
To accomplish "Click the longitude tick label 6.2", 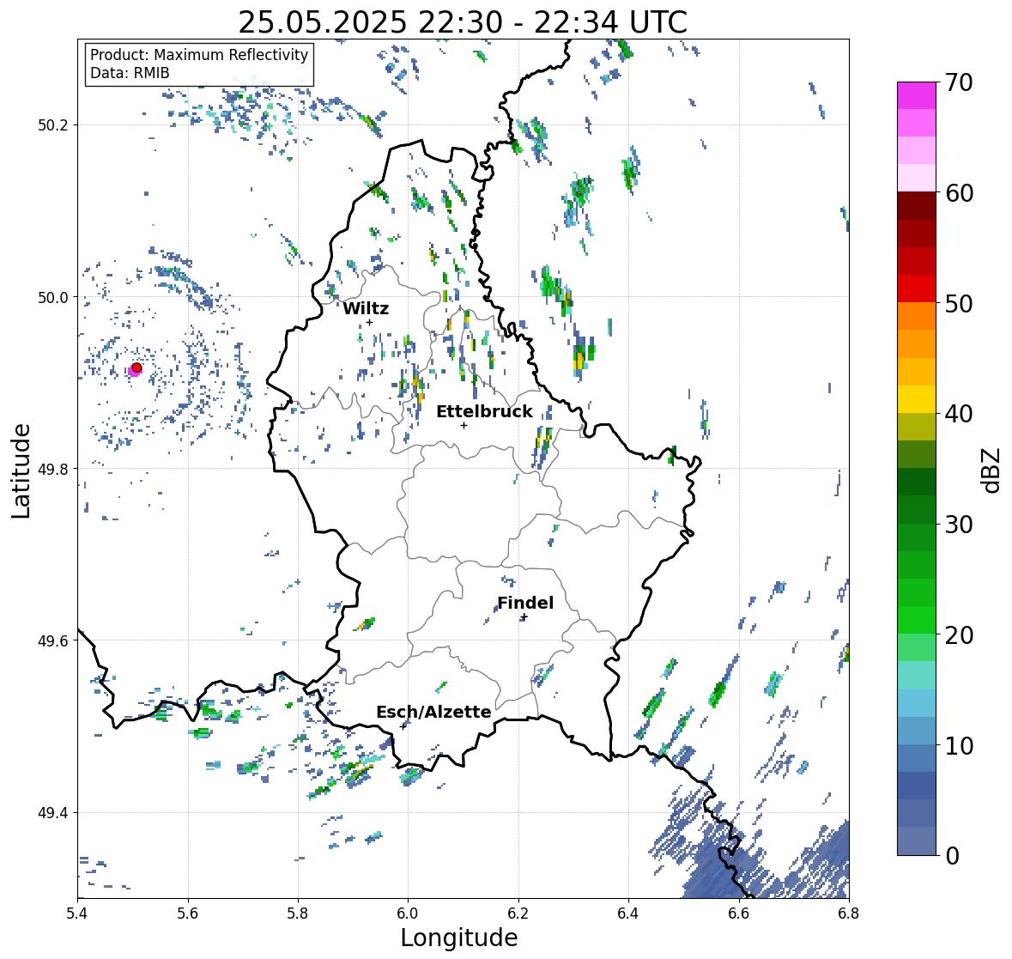I will 518,913.
